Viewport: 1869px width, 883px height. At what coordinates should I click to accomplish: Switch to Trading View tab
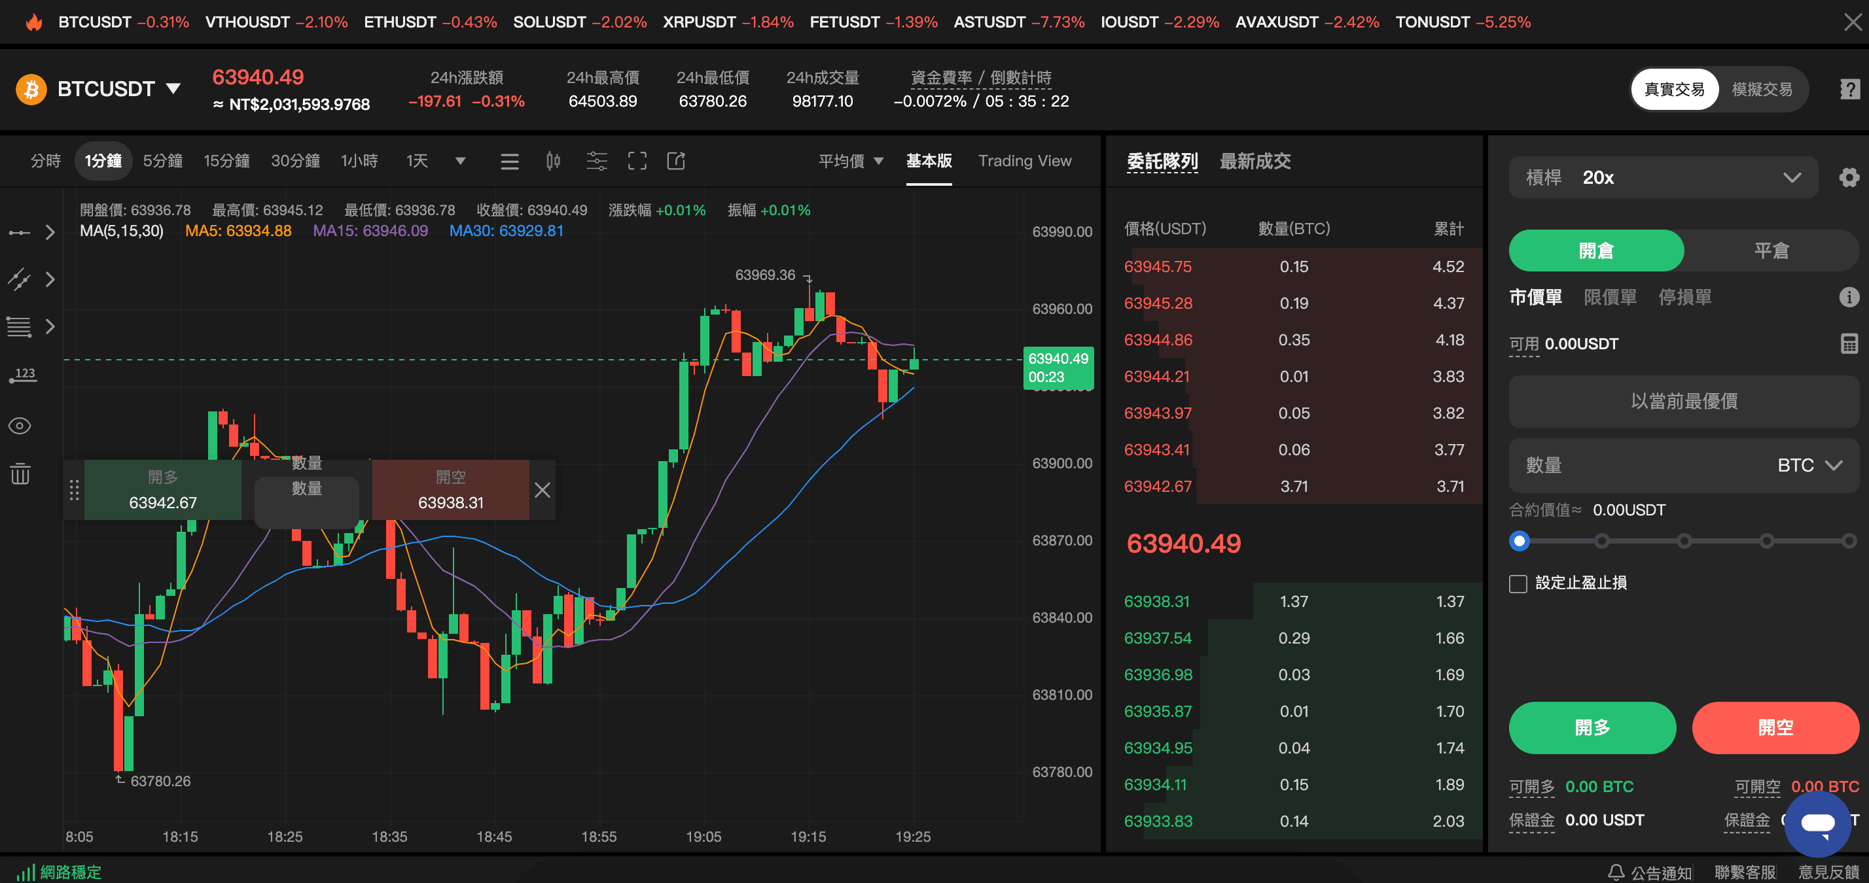coord(1024,161)
